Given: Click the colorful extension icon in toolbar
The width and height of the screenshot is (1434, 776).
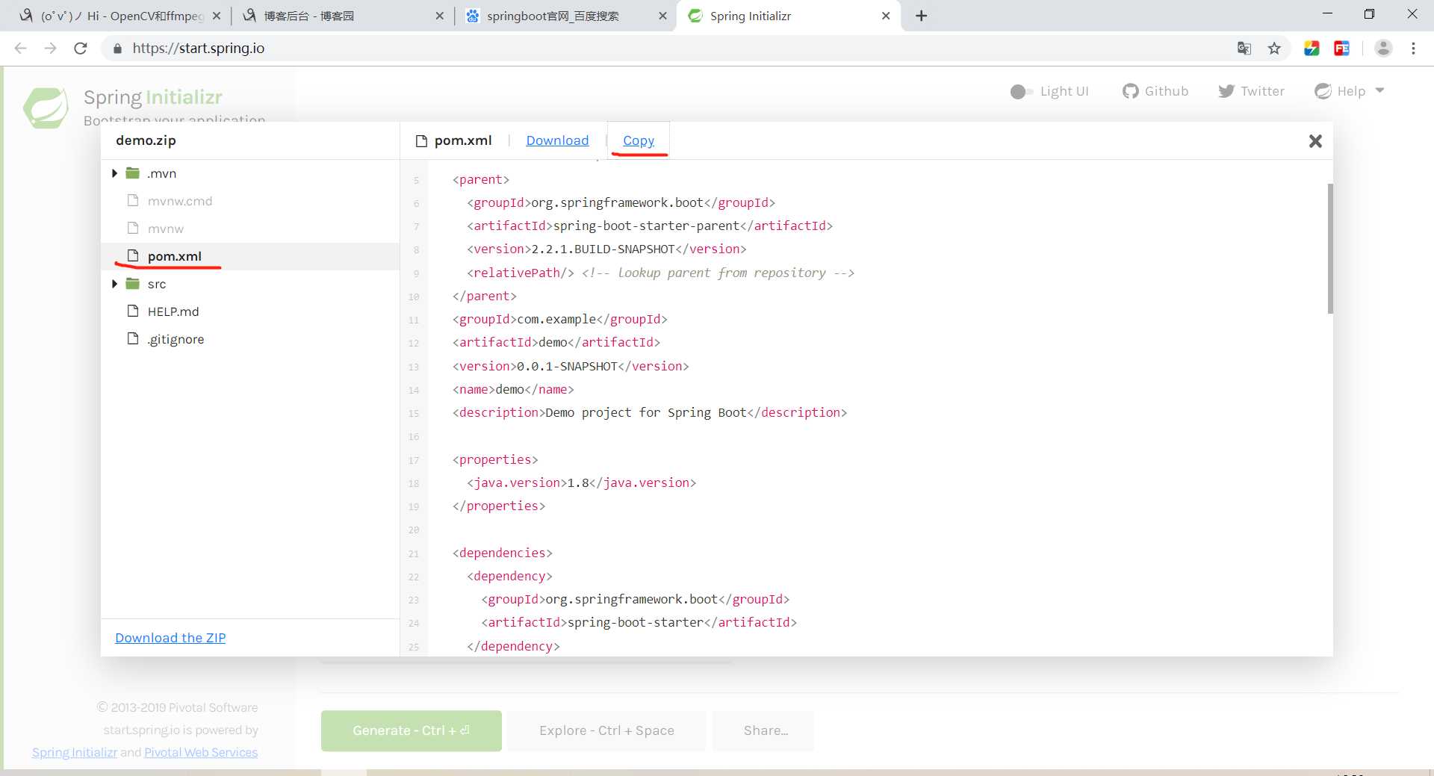Looking at the screenshot, I should point(1312,49).
